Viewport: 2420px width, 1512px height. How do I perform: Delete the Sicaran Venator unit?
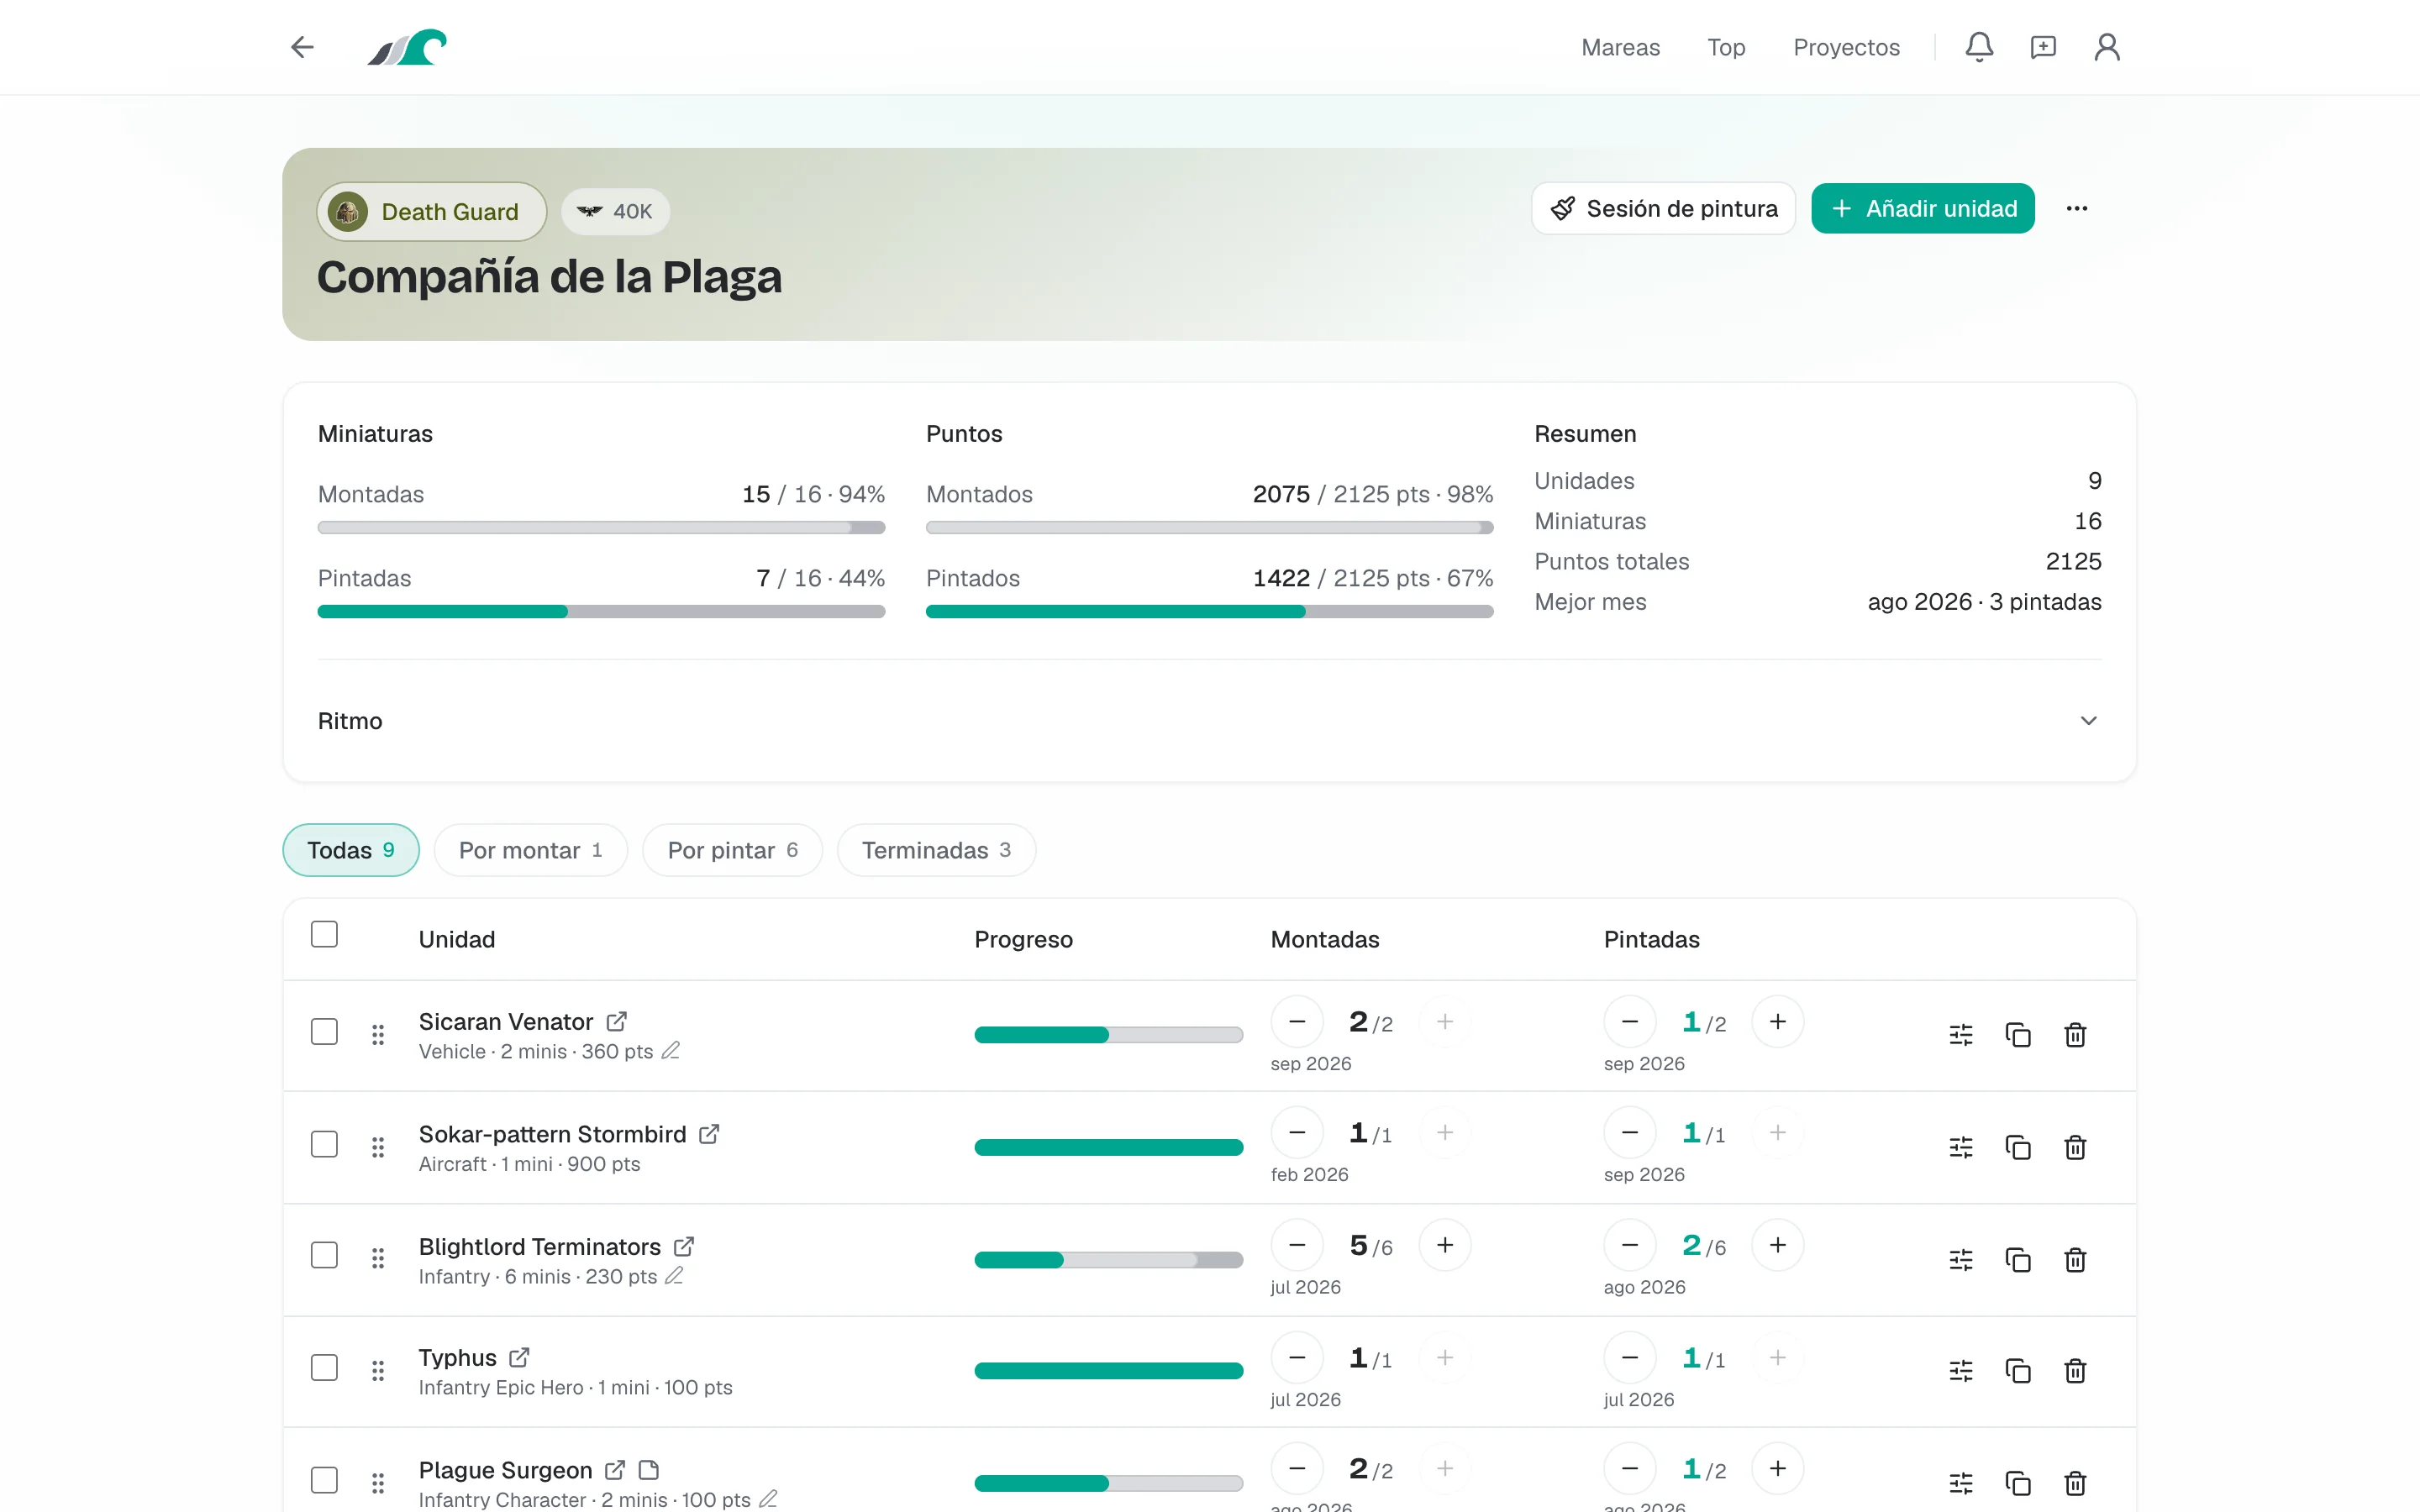[2075, 1035]
